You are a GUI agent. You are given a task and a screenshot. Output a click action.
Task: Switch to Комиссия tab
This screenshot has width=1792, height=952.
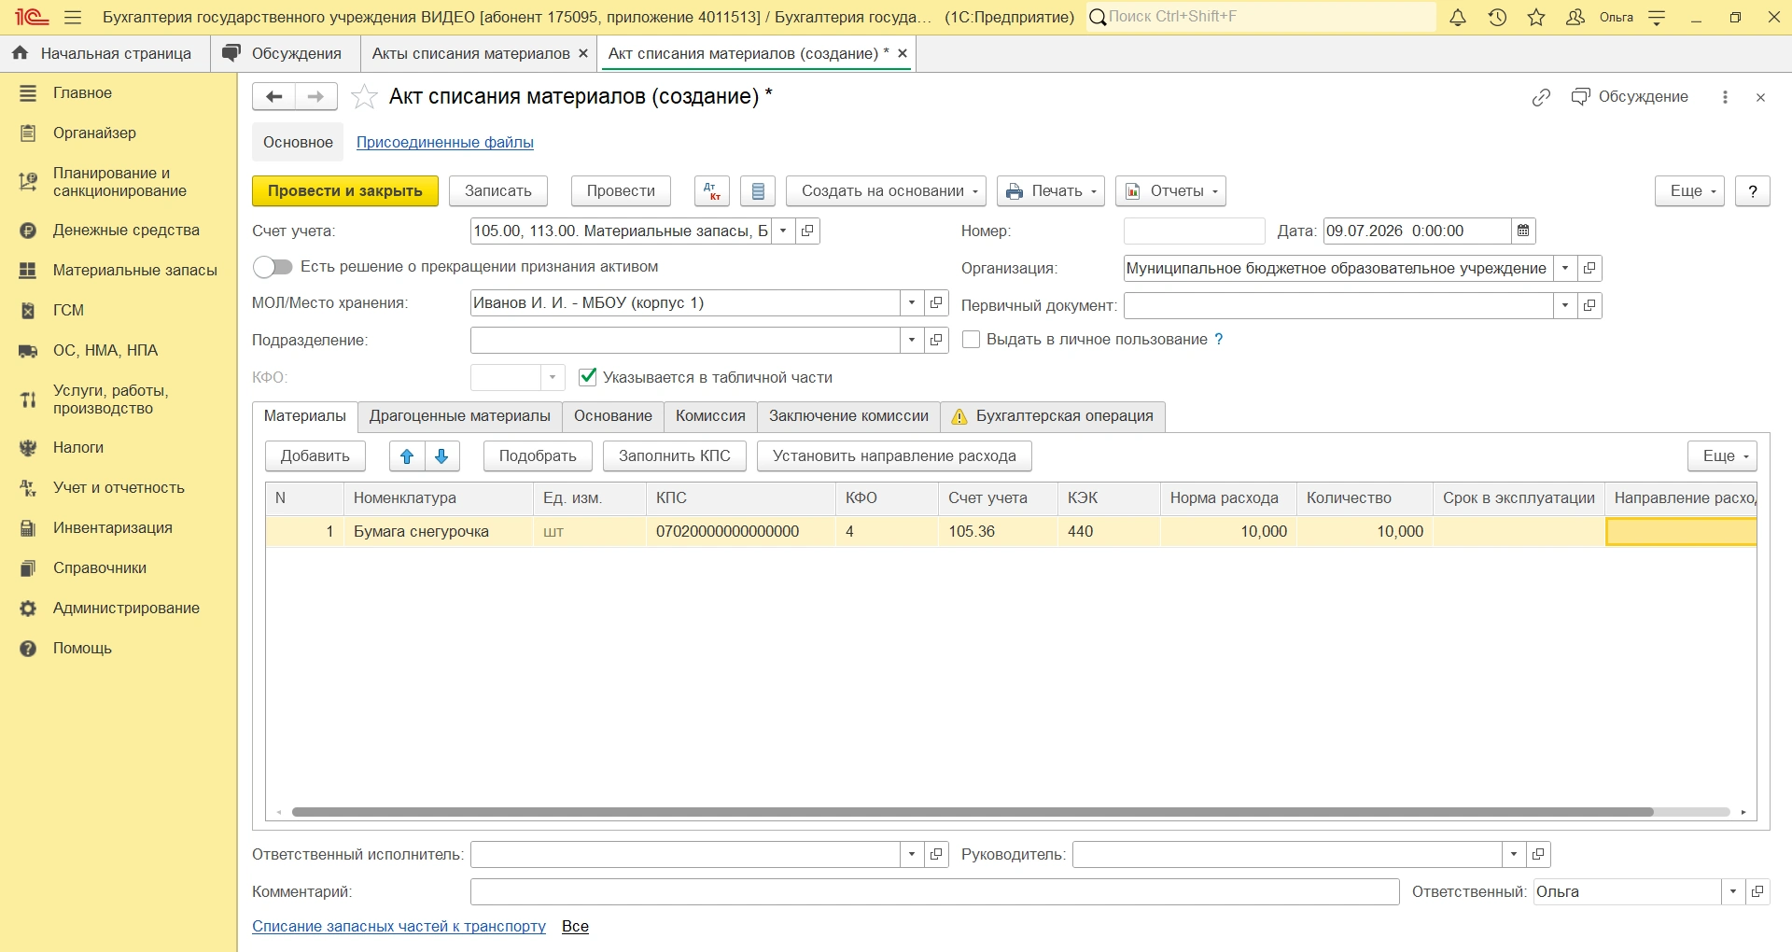point(710,416)
